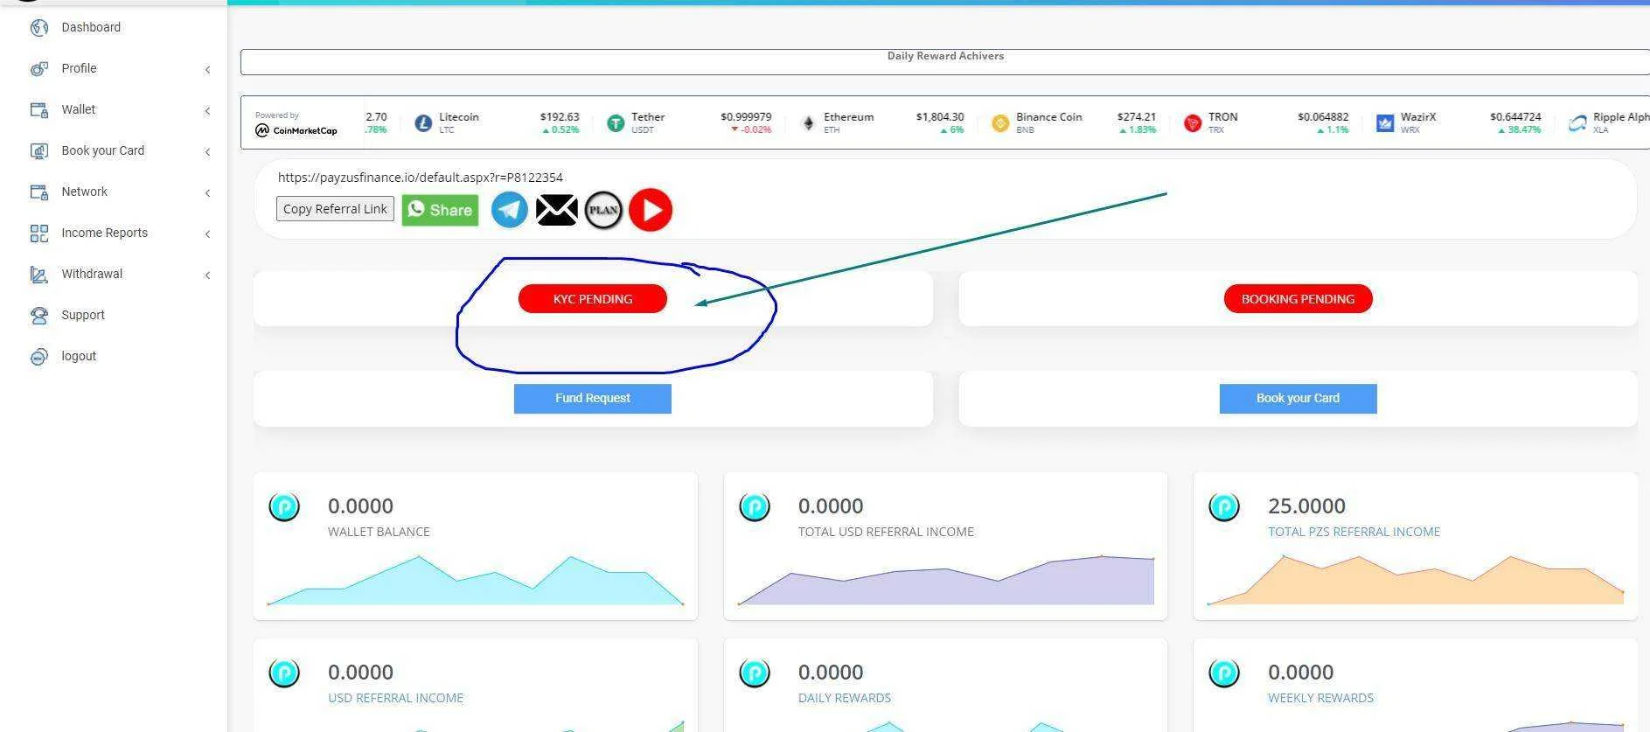Click the Total PZS Referral Income chart
Viewport: 1650px width, 732px height.
pyautogui.click(x=1416, y=580)
